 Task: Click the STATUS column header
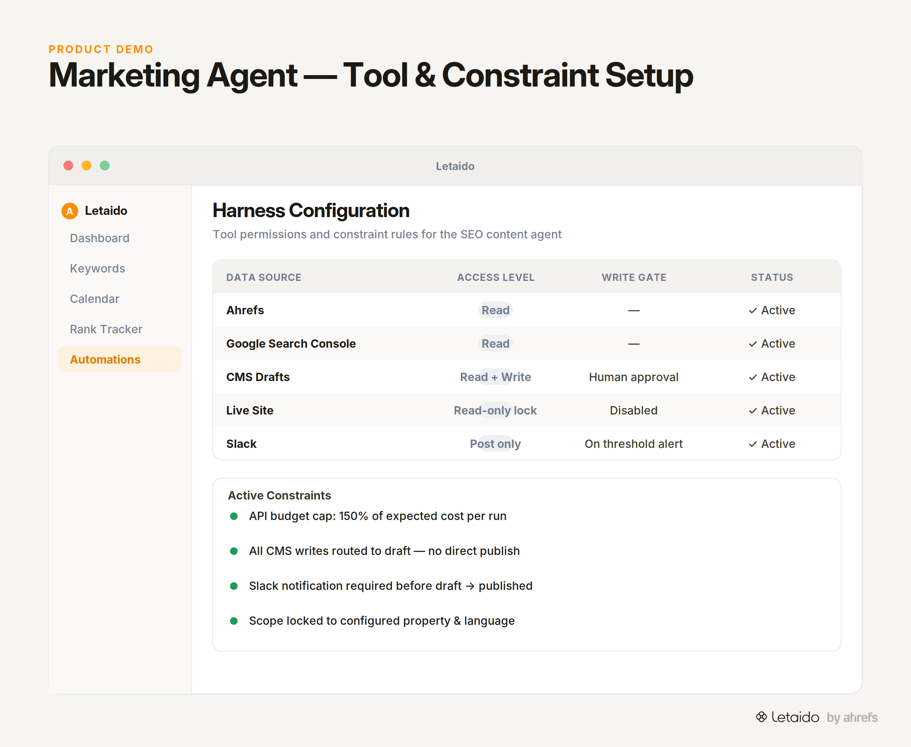coord(772,277)
